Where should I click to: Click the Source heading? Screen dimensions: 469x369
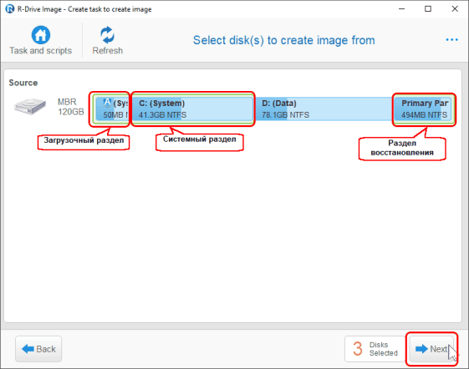click(x=23, y=83)
